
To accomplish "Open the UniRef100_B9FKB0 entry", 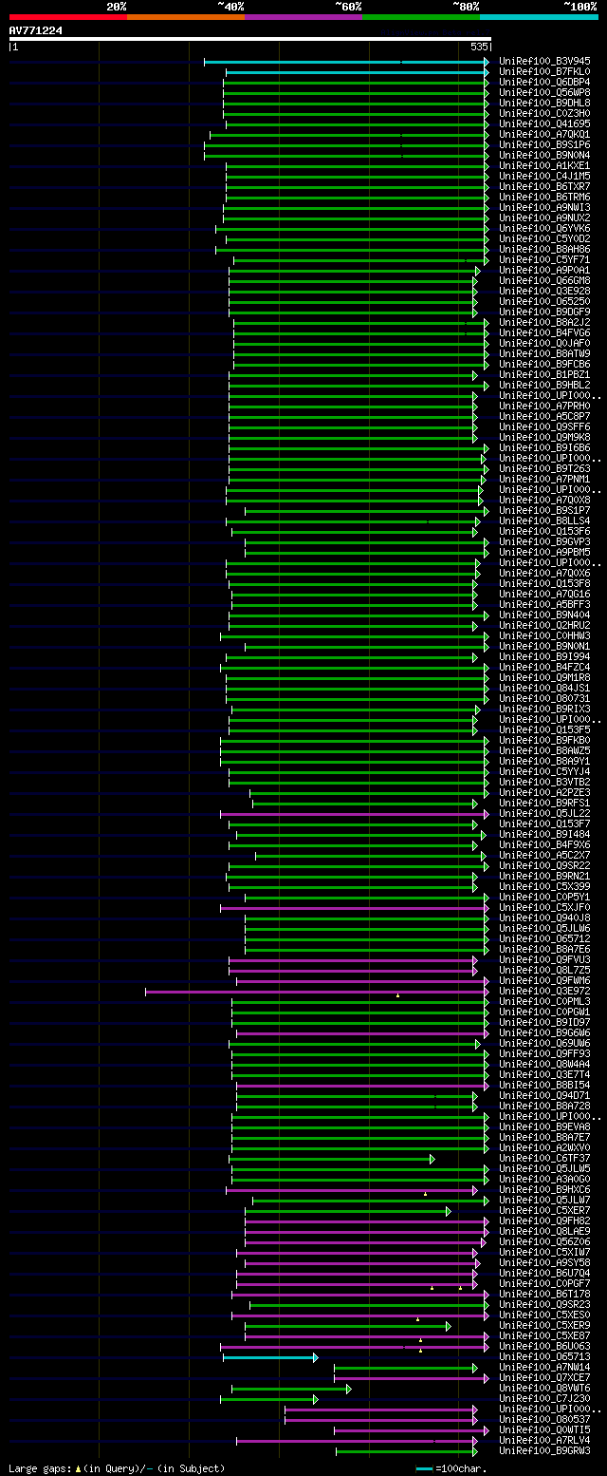I will pyautogui.click(x=544, y=740).
